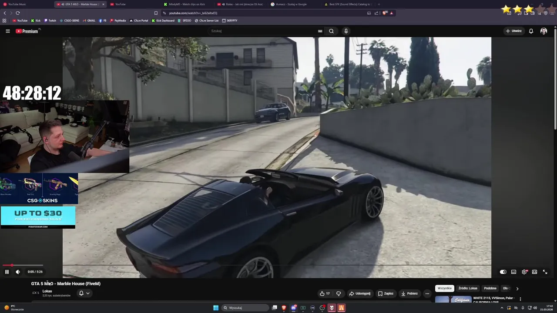The height and width of the screenshot is (313, 557).
Task: Open the GMAIL bookmark
Action: coord(89,20)
